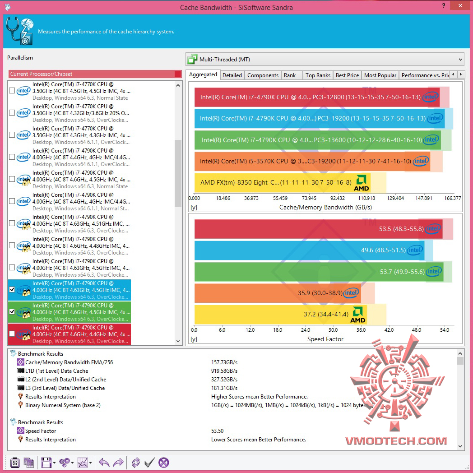Viewport: 473px width, 473px height.
Task: Click the back arrow toolbar icon
Action: 104,462
